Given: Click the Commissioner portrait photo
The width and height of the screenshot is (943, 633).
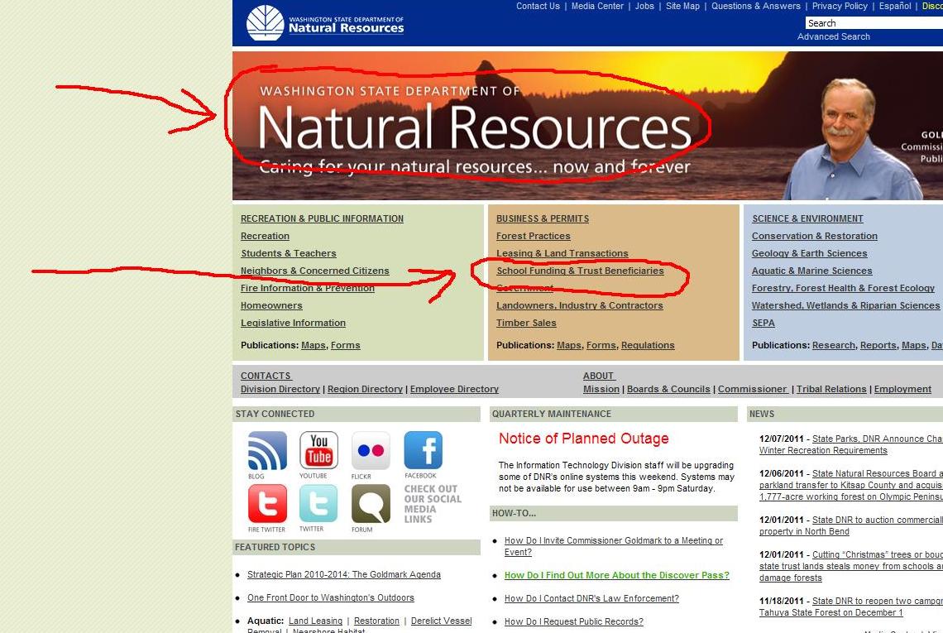Looking at the screenshot, I should 853,140.
